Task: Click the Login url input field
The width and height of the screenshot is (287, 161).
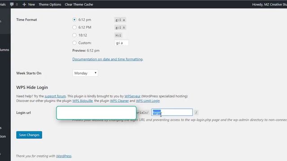Action: click(x=172, y=112)
